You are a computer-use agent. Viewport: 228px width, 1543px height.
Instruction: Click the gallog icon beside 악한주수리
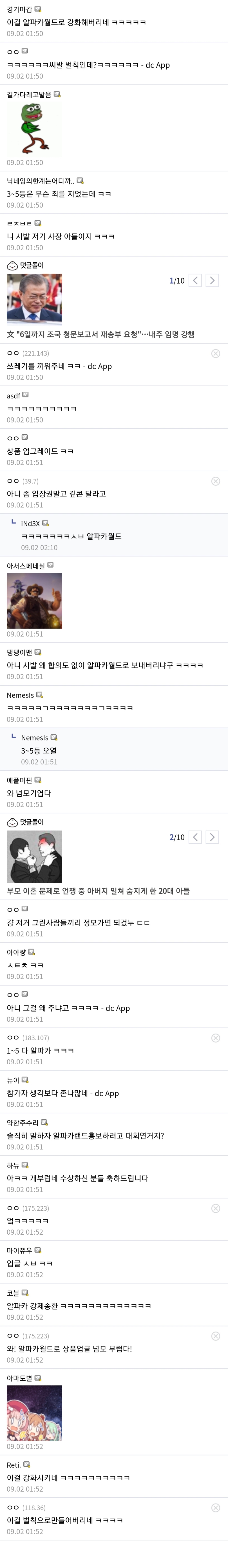(44, 1123)
